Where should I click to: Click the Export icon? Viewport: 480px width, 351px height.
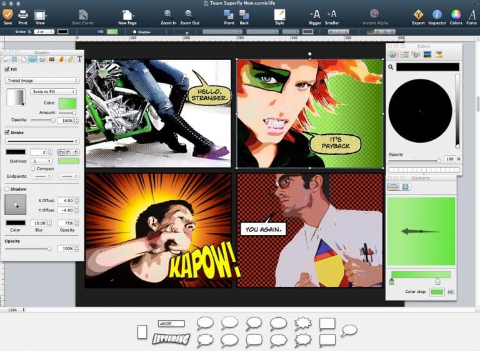pos(418,15)
